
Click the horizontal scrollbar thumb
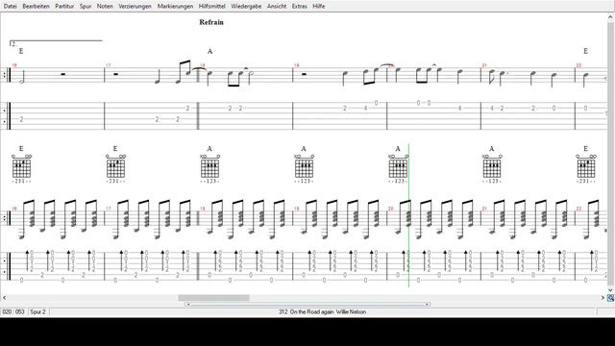click(x=213, y=298)
